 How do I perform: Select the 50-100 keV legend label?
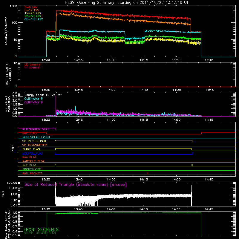point(34,19)
